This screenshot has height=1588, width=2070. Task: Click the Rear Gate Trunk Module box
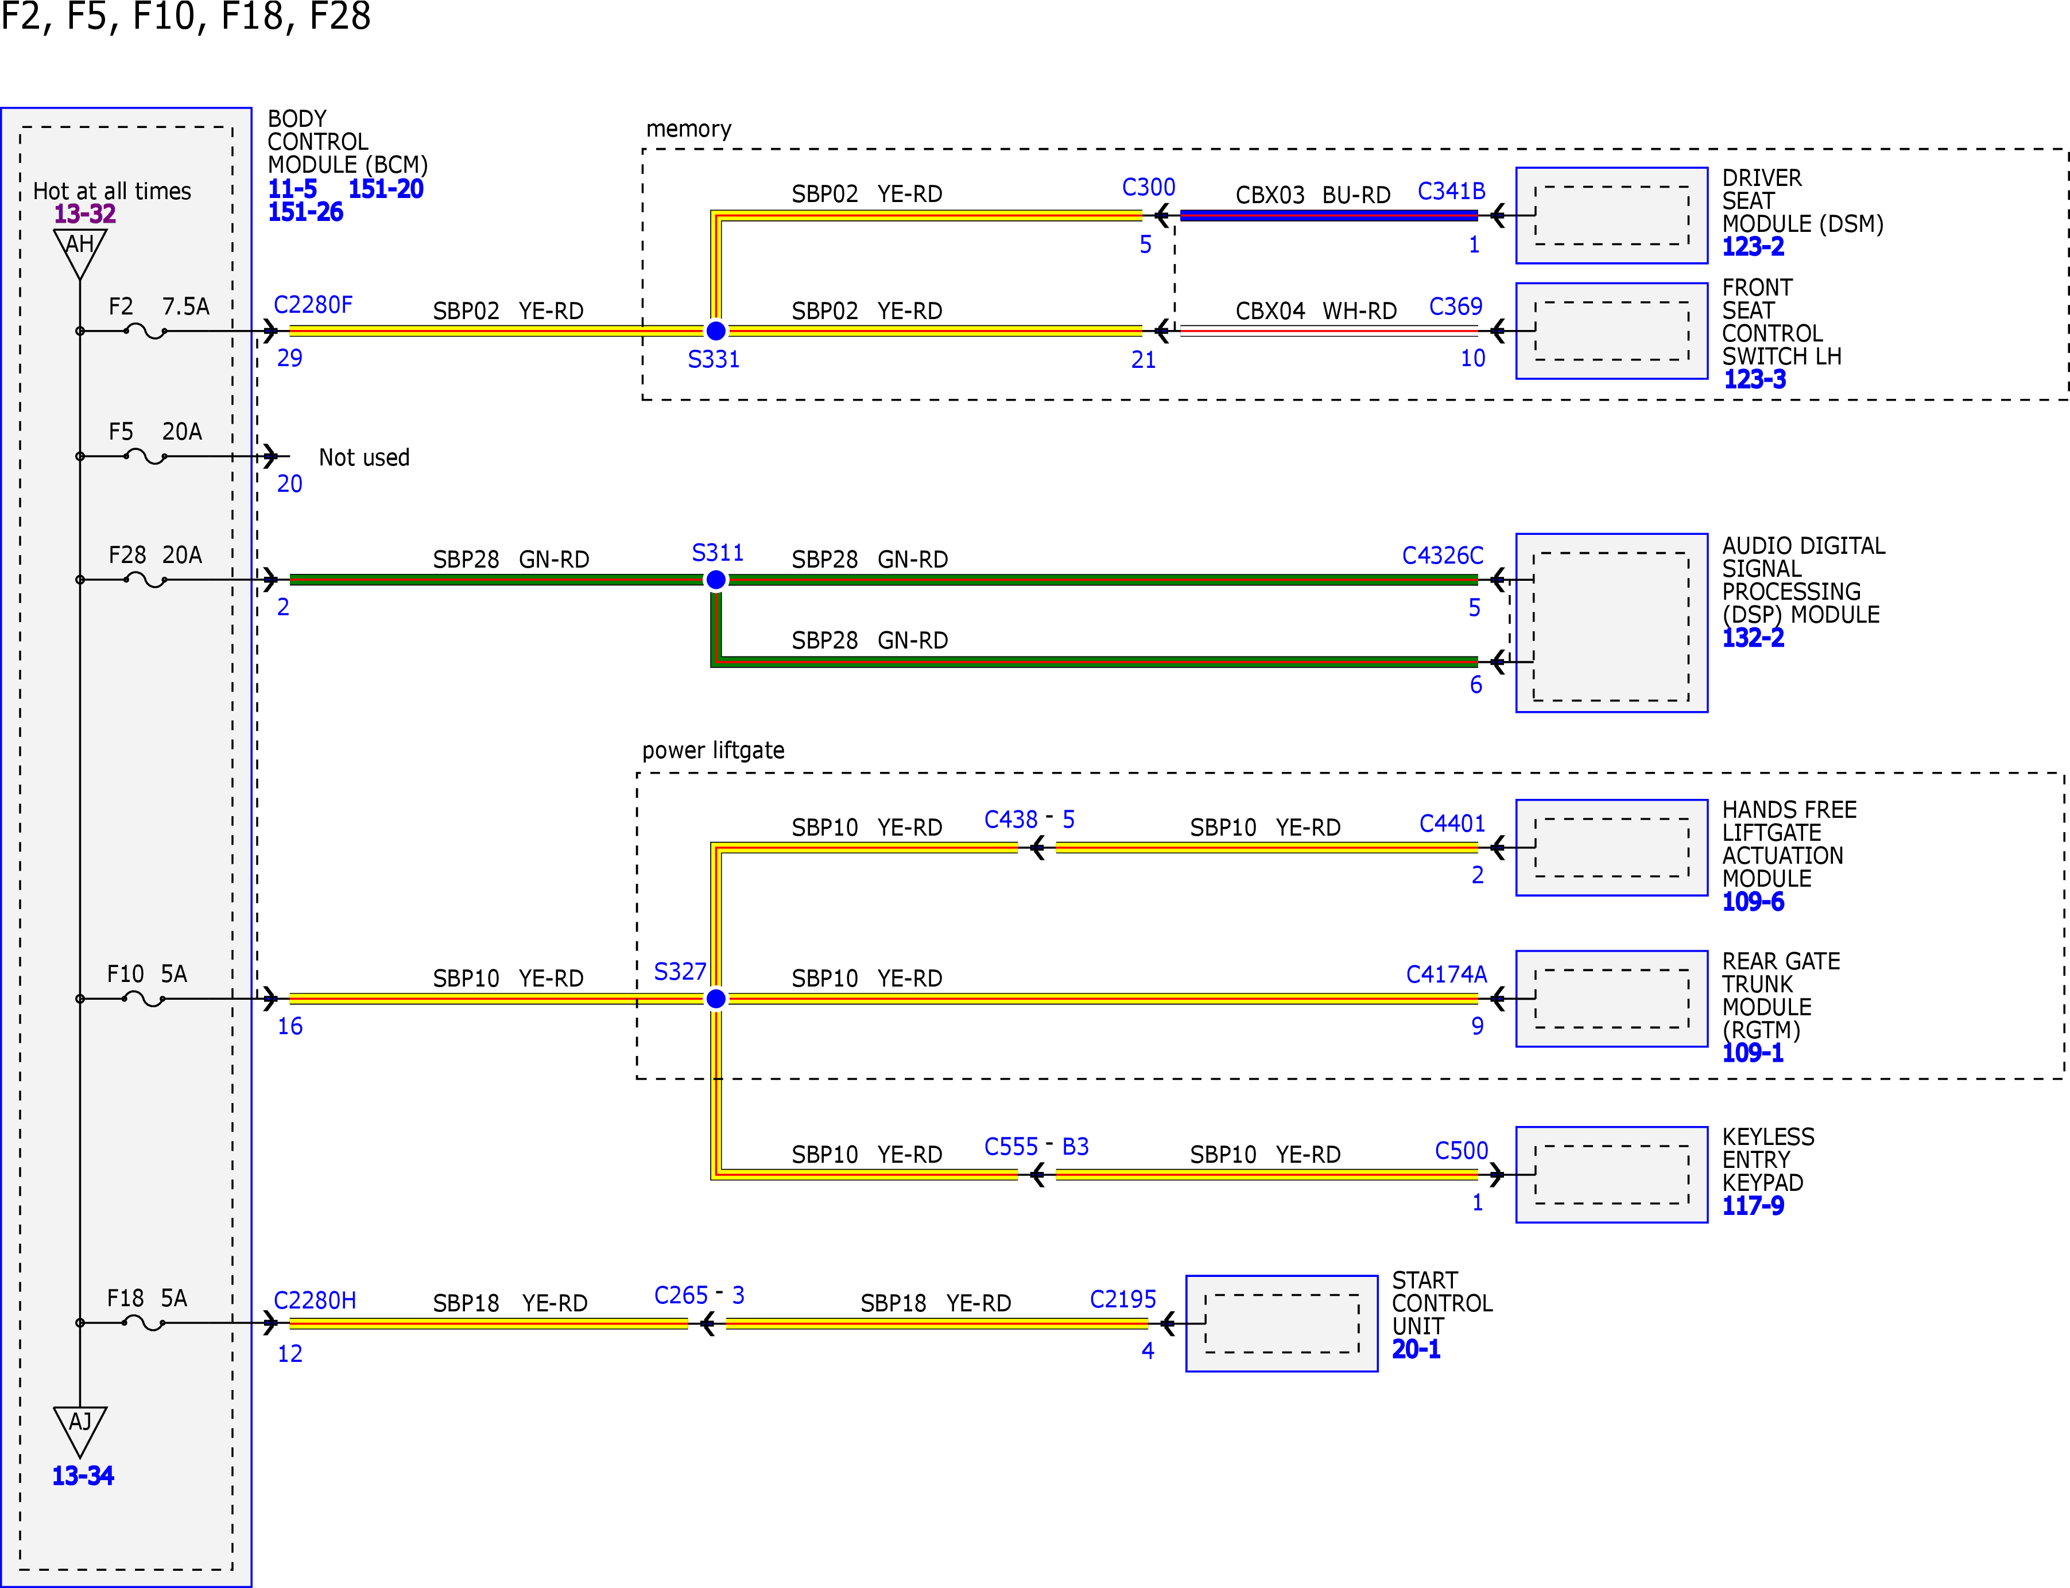(x=1611, y=998)
